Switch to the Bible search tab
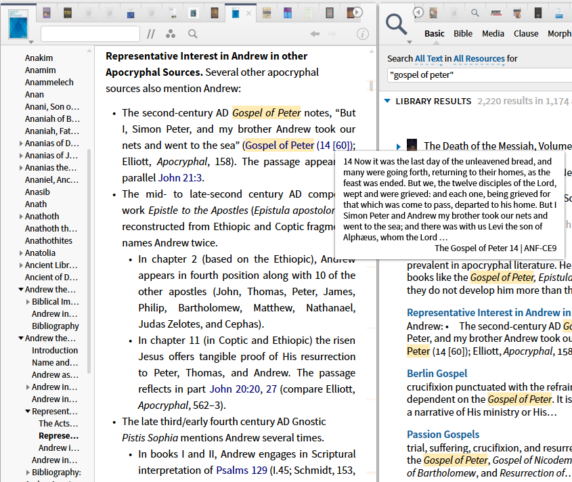572x482 pixels. pyautogui.click(x=463, y=34)
